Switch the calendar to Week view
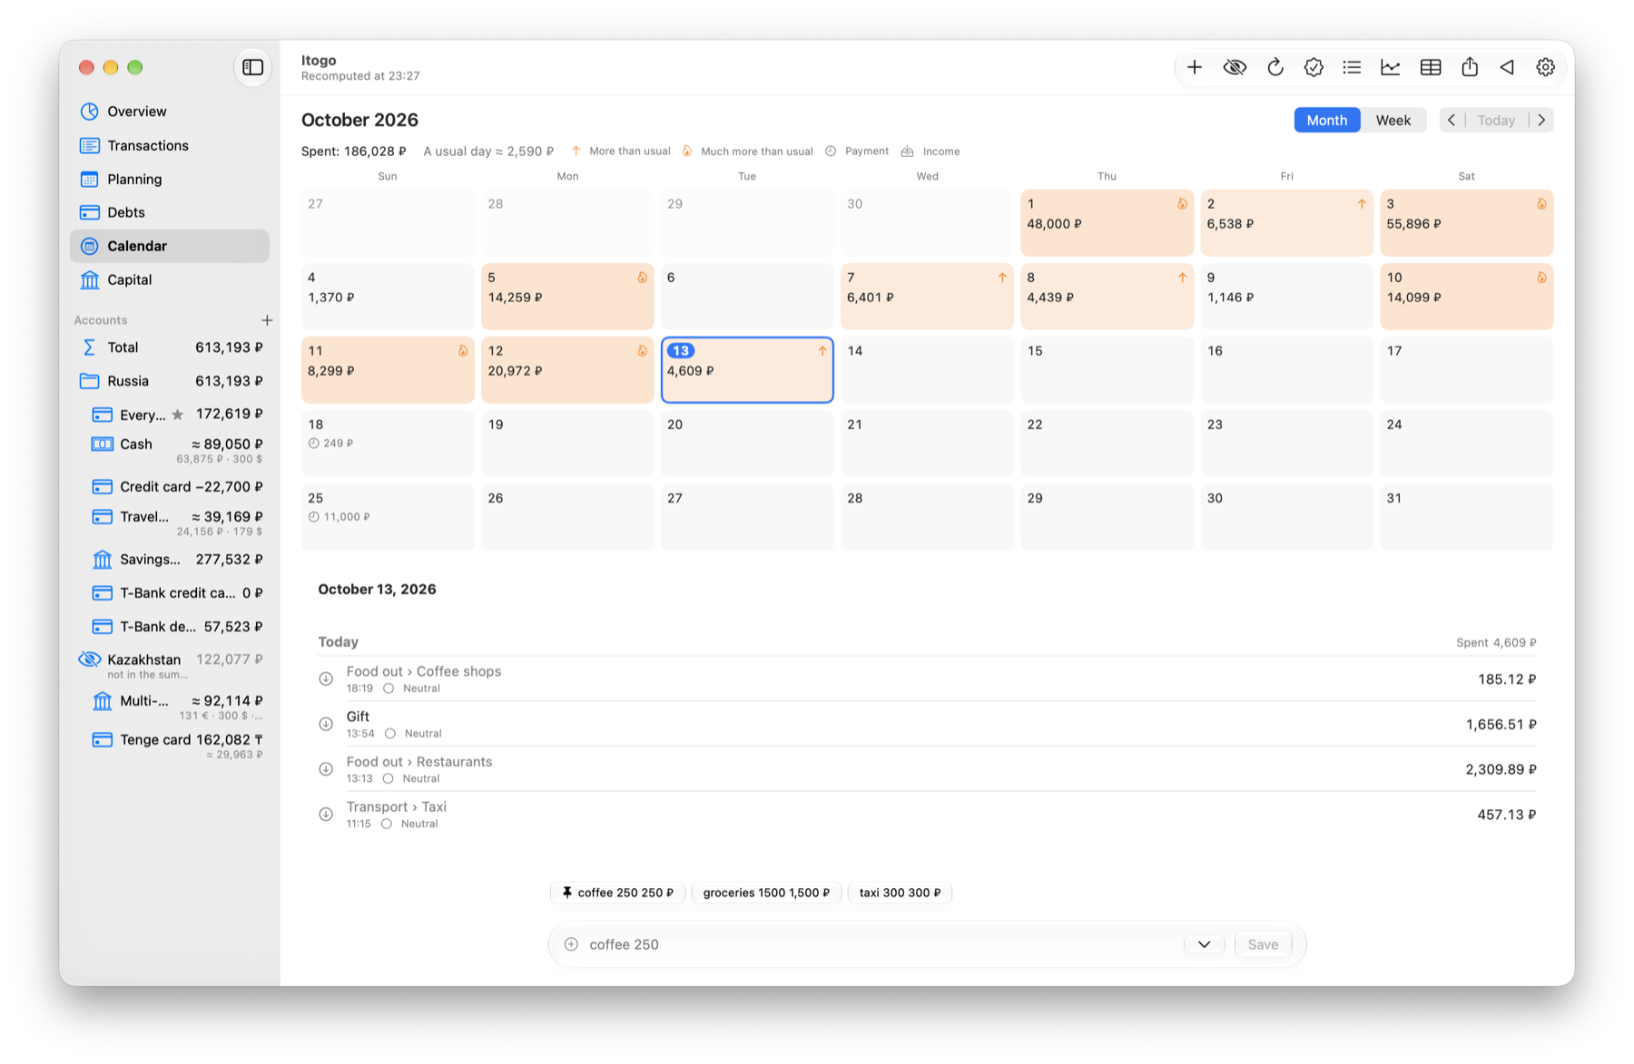Image resolution: width=1634 pixels, height=1064 pixels. (x=1393, y=121)
